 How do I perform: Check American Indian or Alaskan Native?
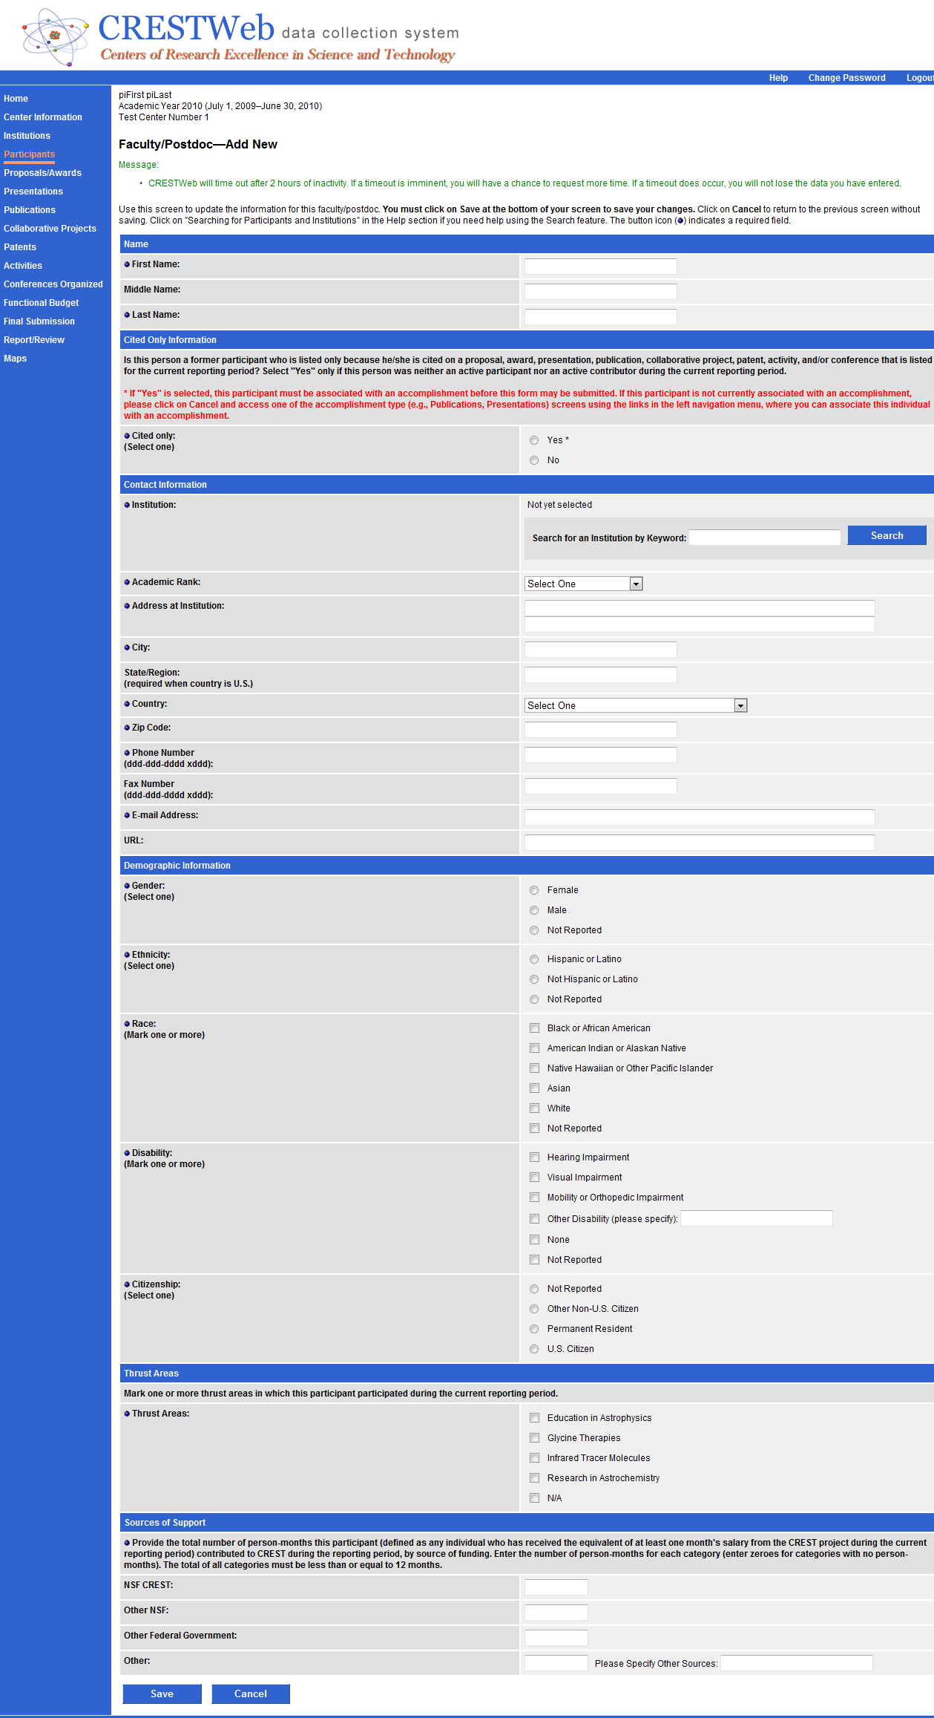click(x=534, y=1048)
